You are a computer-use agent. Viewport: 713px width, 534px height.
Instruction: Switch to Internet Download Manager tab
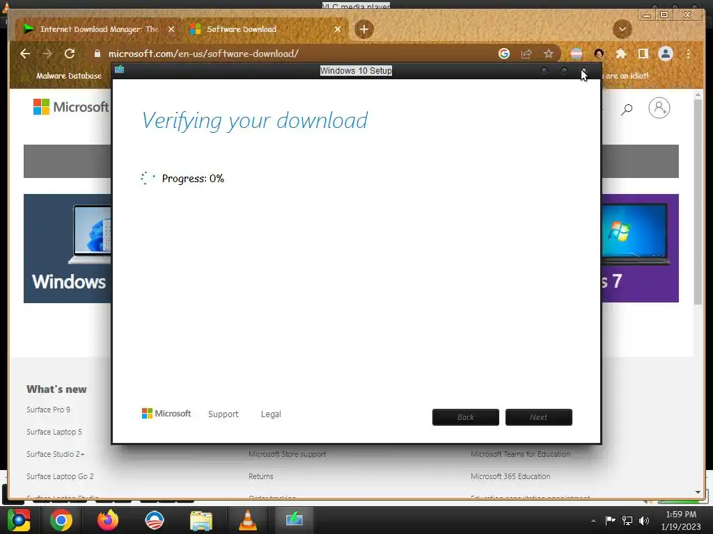tap(99, 29)
